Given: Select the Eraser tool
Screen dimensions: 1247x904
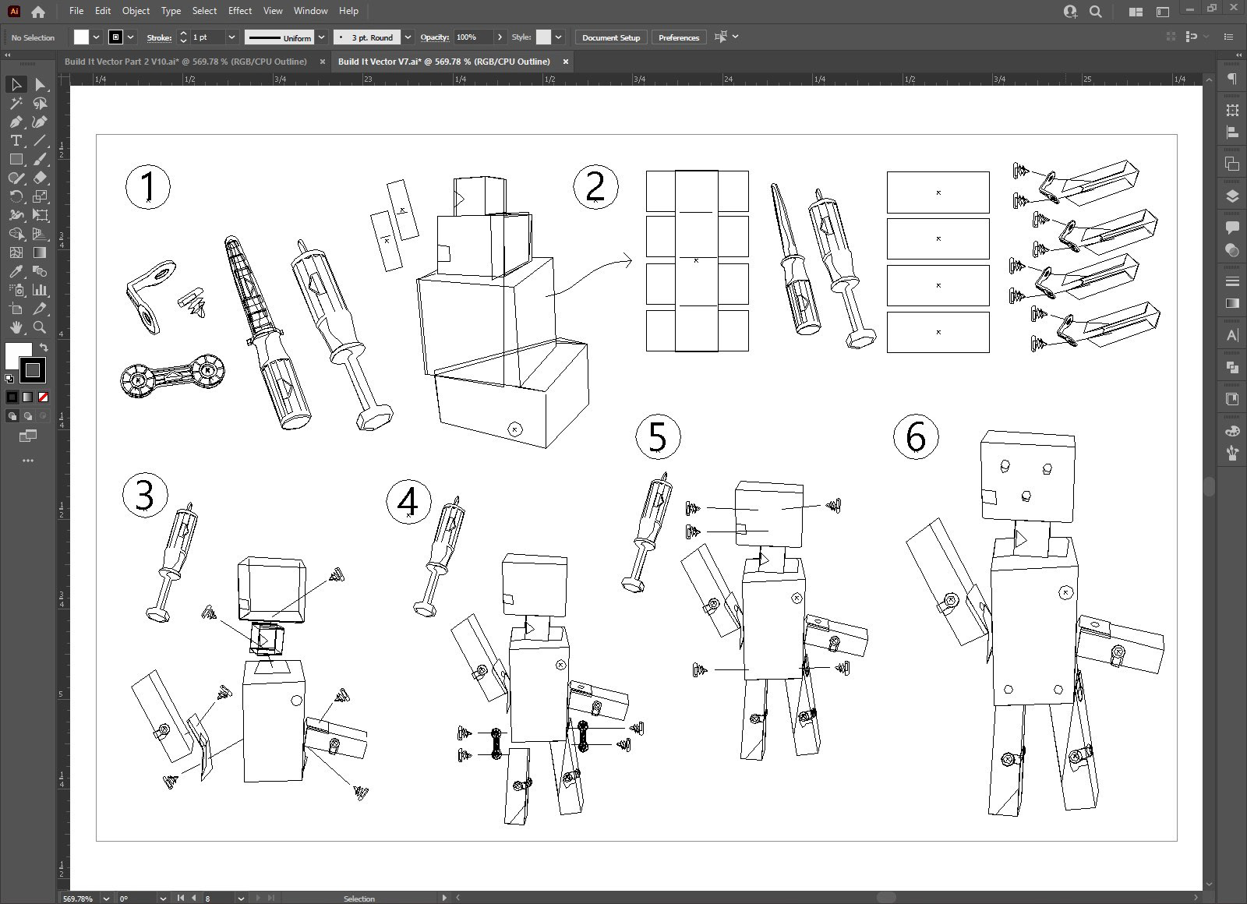Looking at the screenshot, I should click(40, 178).
